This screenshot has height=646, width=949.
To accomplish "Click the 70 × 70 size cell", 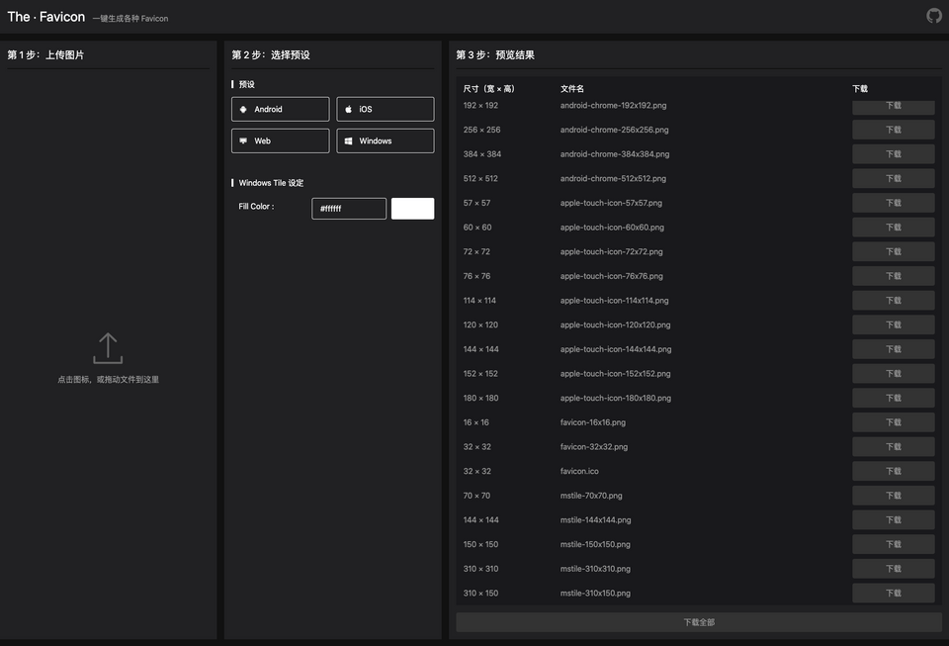I will (x=476, y=496).
